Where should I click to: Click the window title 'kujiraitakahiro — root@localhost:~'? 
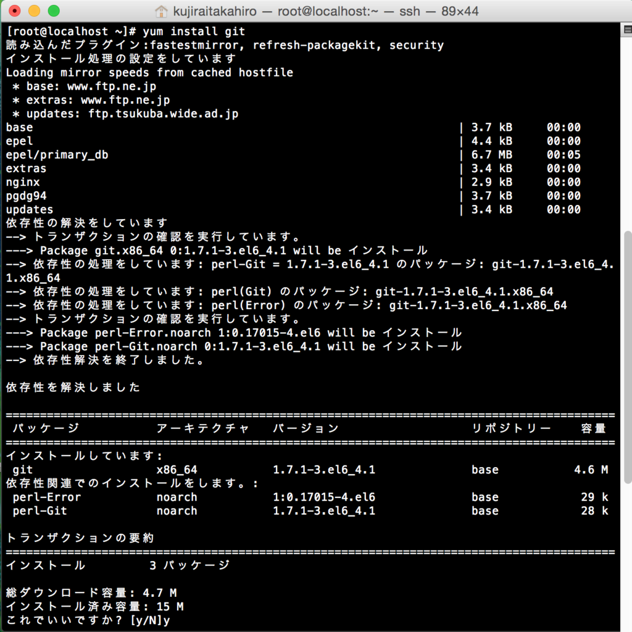pos(276,11)
